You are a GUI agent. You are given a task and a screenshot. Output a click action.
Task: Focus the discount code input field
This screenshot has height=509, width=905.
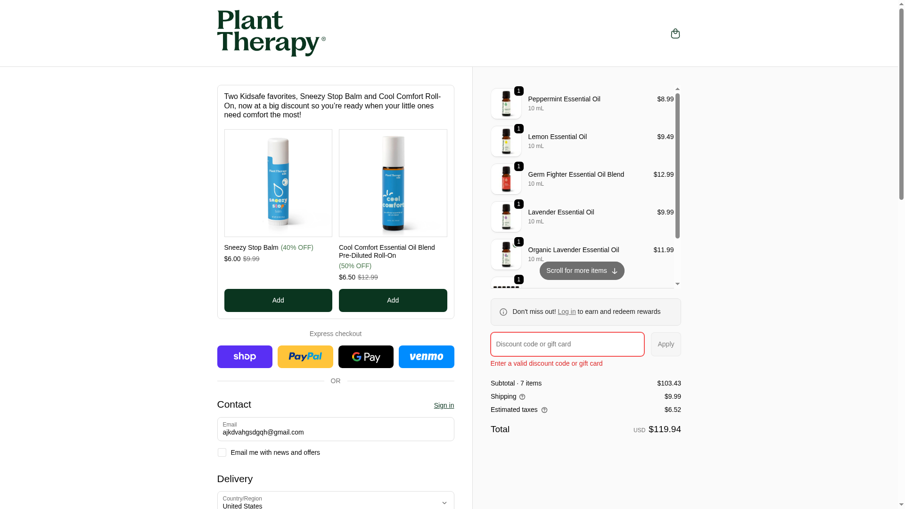[x=567, y=344]
